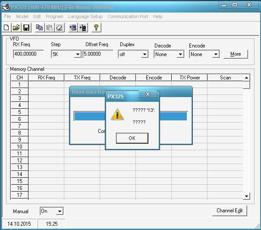Select channel row 10
Viewport: 261px width, 230px height.
(x=19, y=147)
